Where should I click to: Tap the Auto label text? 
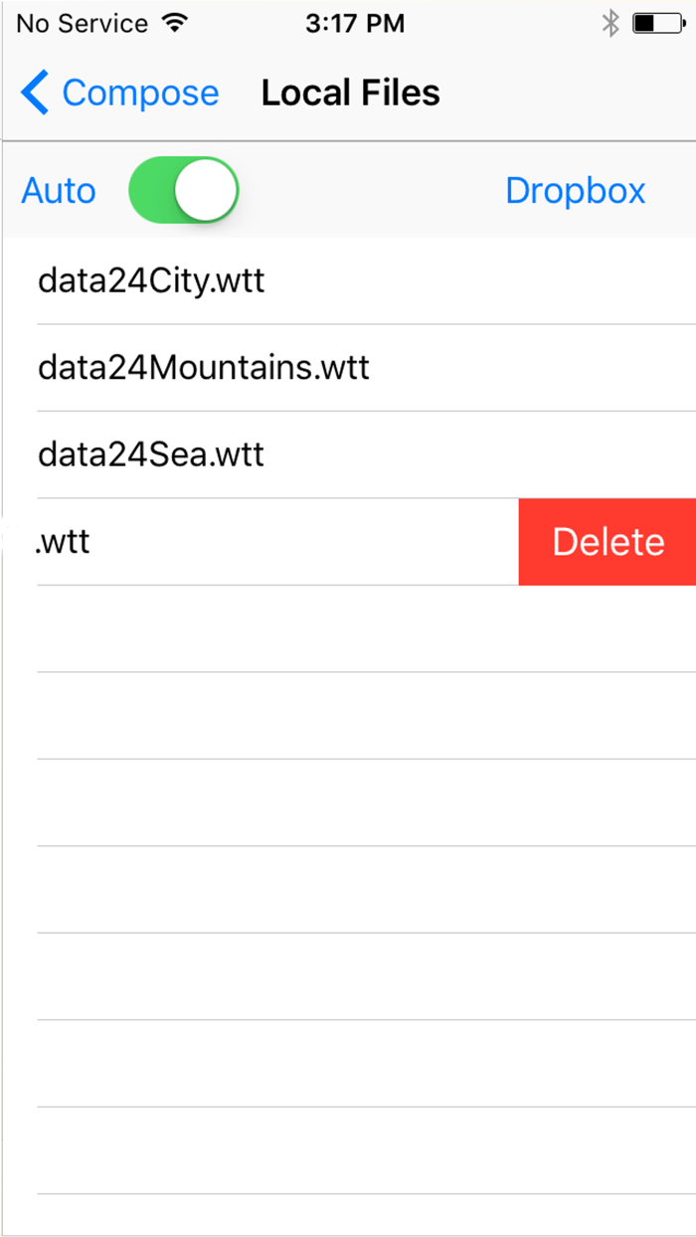[58, 189]
